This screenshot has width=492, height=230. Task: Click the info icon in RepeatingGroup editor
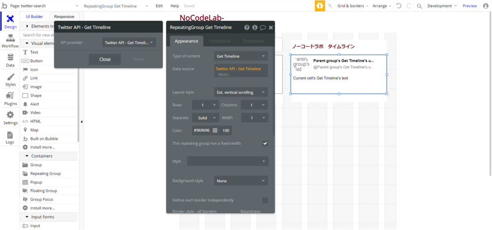pos(255,27)
